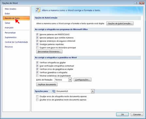Enable Sugerir com base no dicionário principal
Screen dimensions: 146x119
[37, 48]
